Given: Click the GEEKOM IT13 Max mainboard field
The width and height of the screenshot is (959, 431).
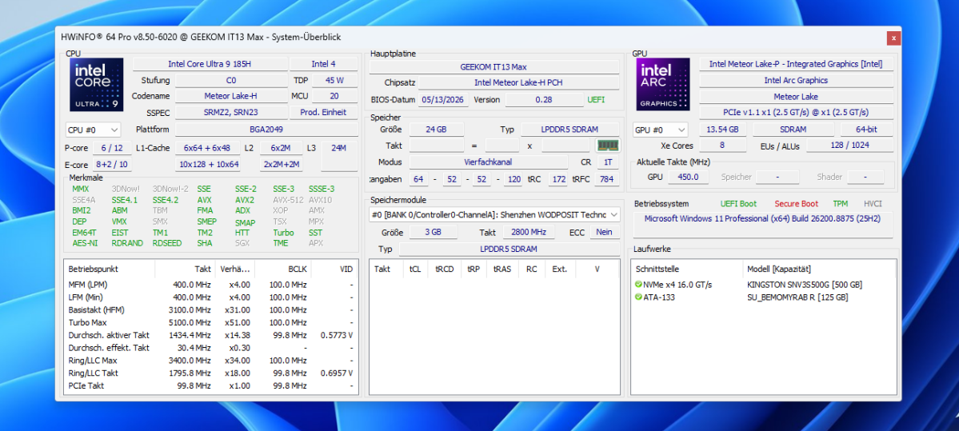Looking at the screenshot, I should [x=493, y=66].
